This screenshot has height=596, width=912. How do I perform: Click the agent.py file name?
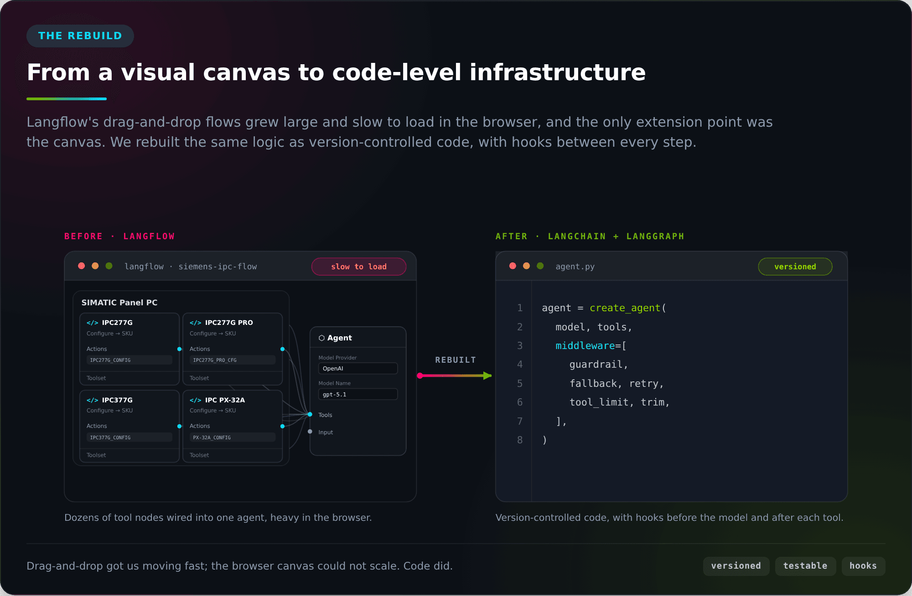[x=575, y=267]
